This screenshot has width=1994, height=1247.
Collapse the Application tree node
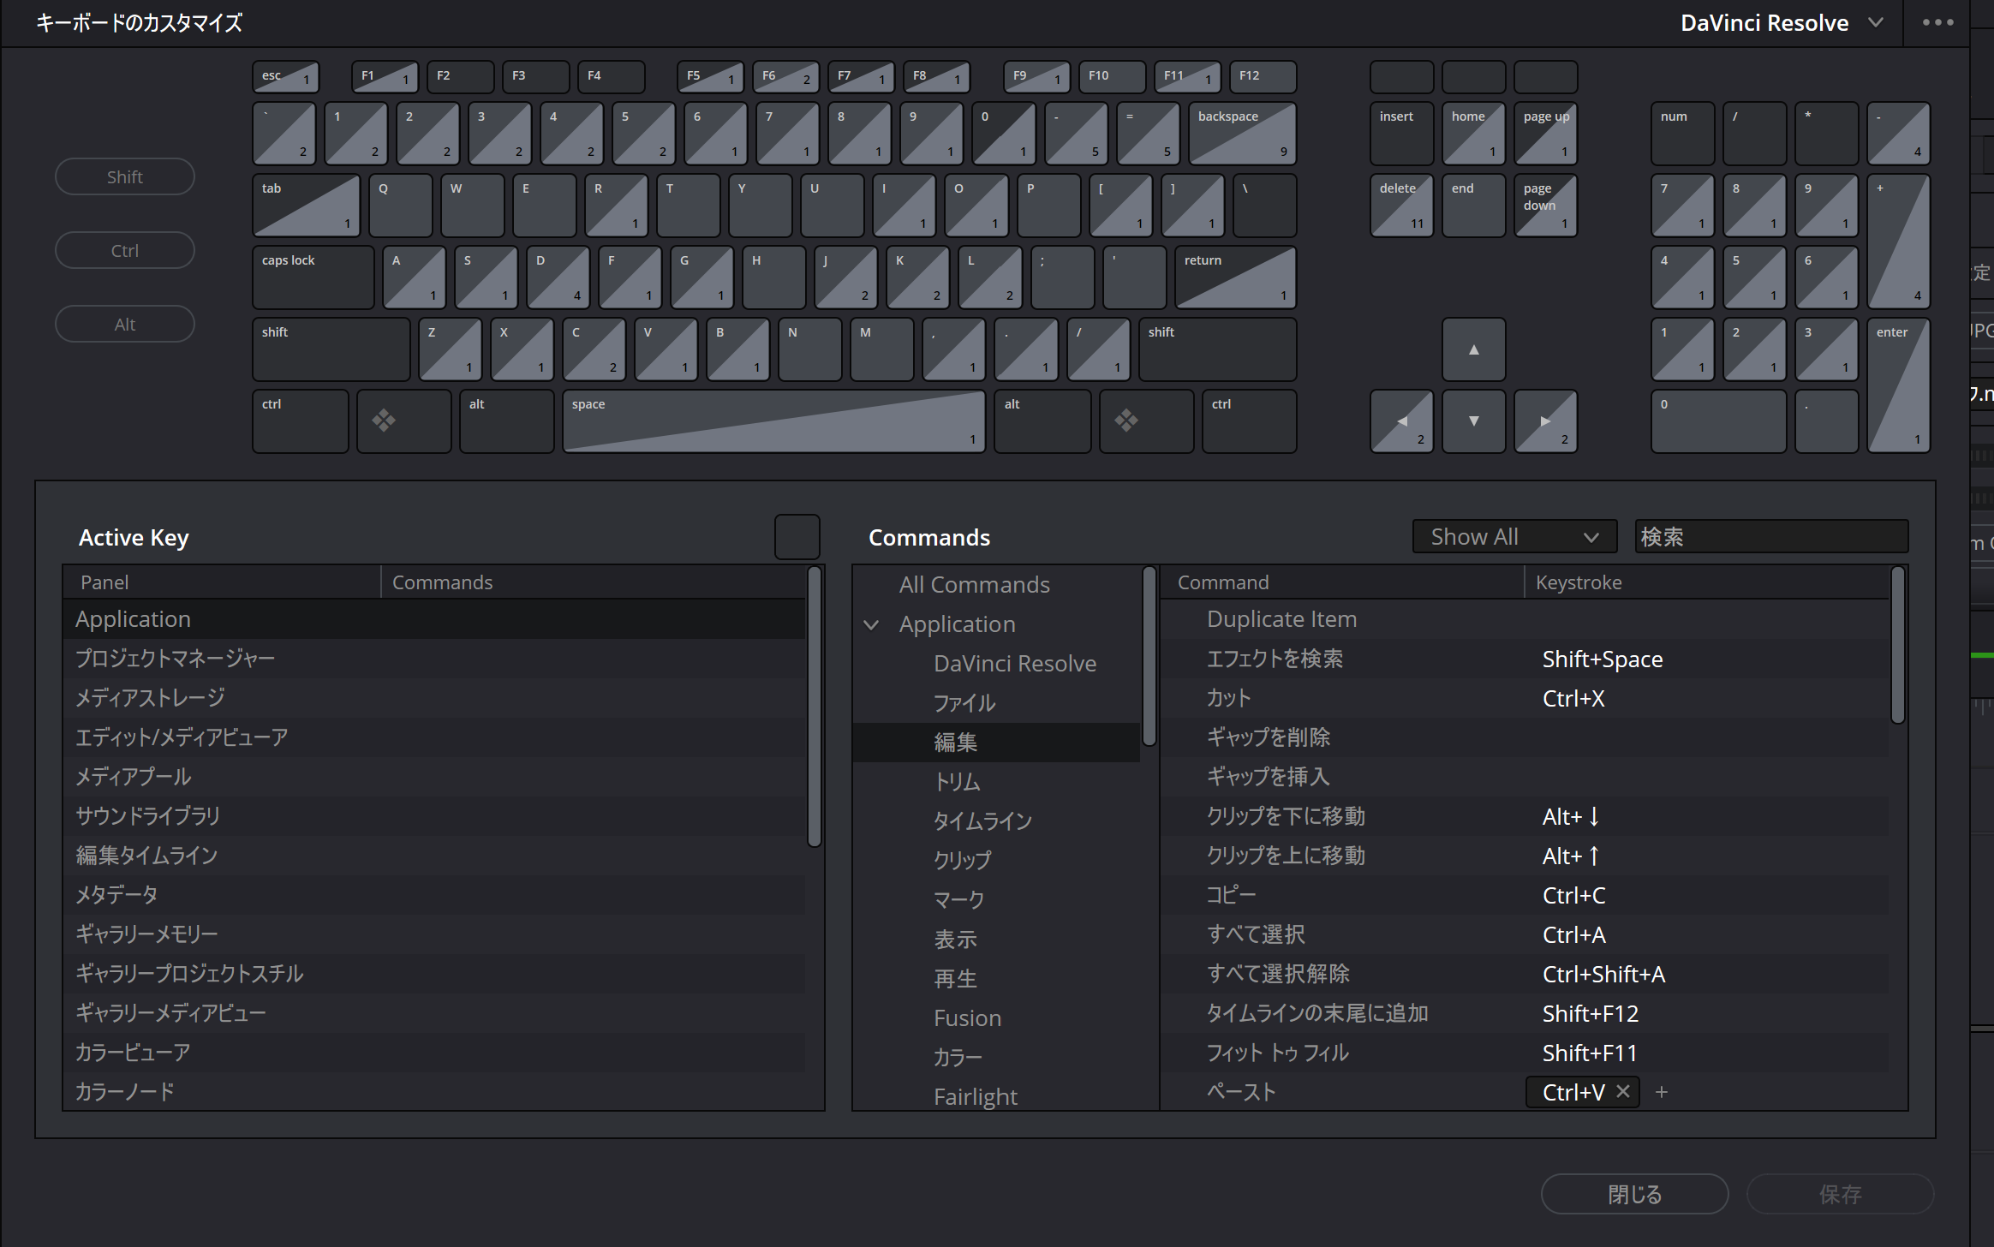click(x=871, y=624)
